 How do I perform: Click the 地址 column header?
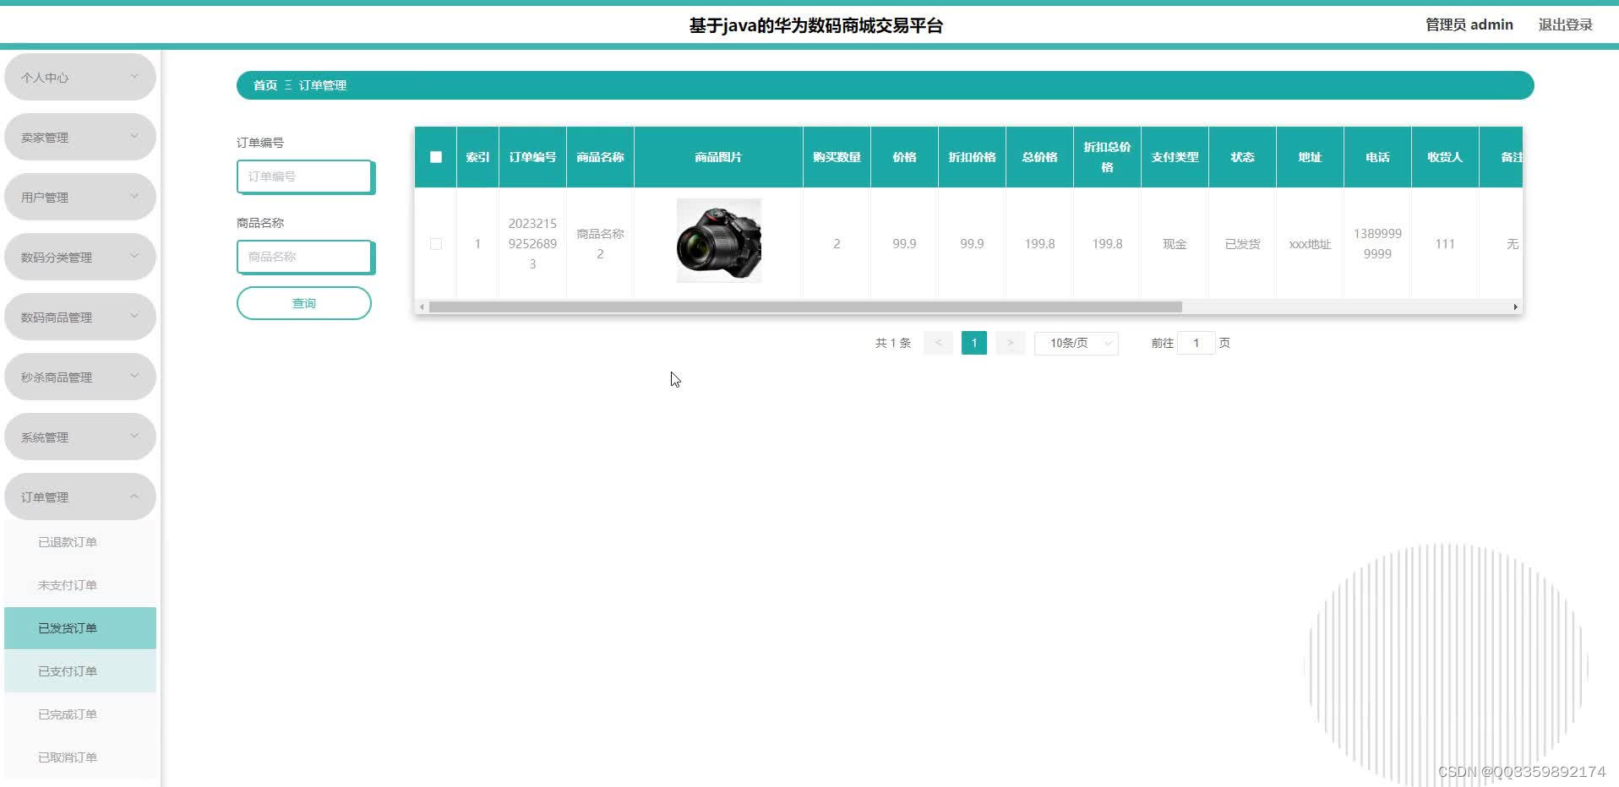(x=1310, y=157)
